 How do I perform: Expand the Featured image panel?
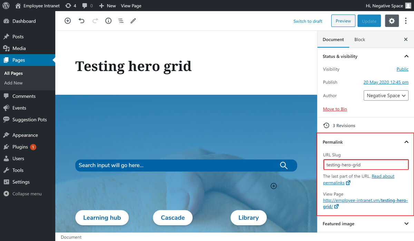tap(406, 224)
